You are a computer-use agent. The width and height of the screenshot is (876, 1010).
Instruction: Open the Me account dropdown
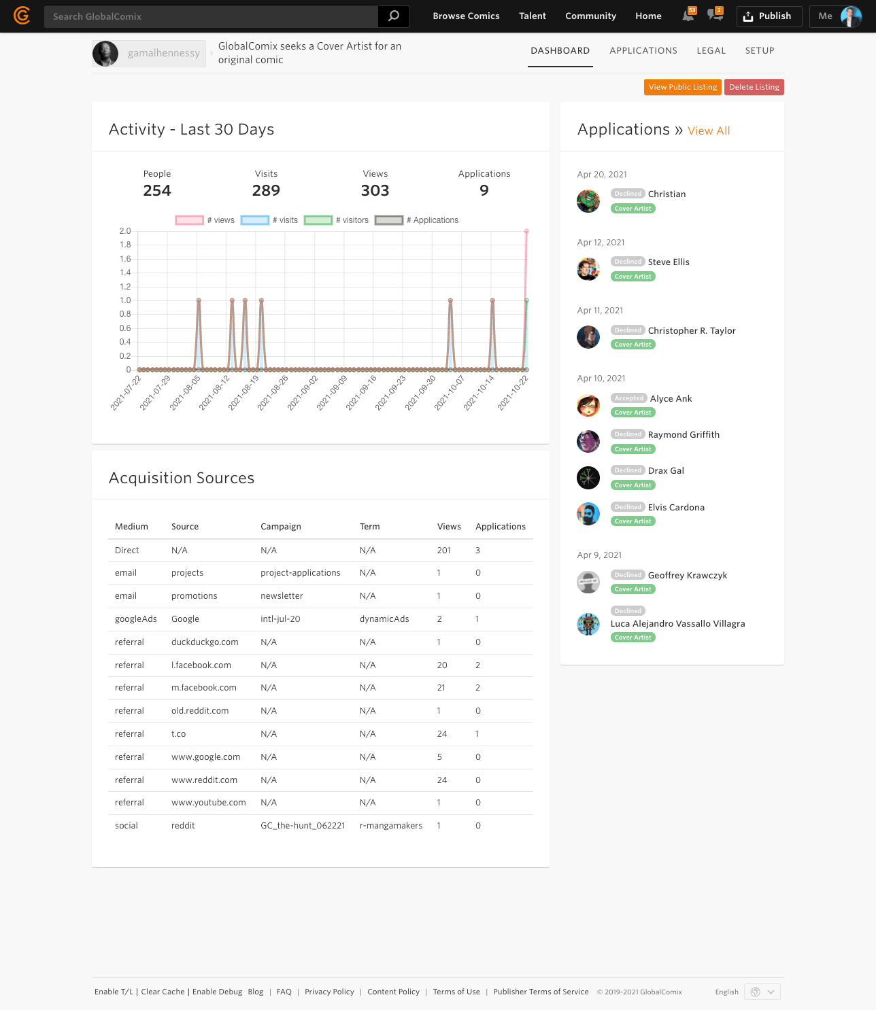pos(837,16)
